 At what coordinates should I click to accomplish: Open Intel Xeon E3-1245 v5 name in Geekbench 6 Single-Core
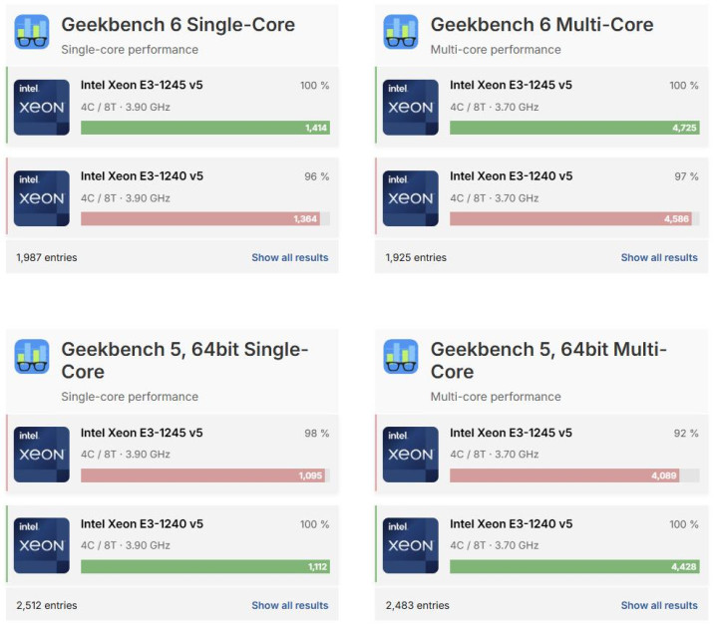(x=142, y=86)
